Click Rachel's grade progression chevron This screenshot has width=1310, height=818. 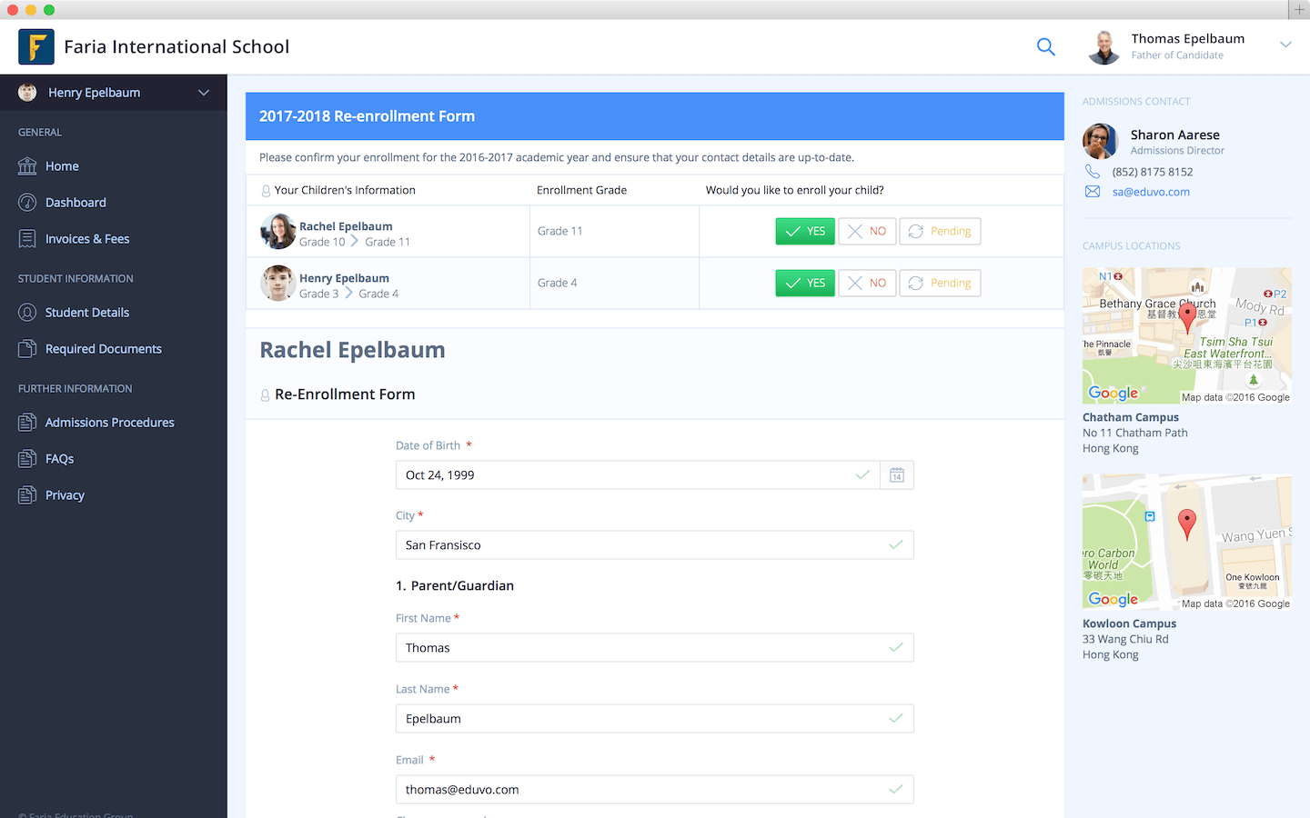pos(355,241)
